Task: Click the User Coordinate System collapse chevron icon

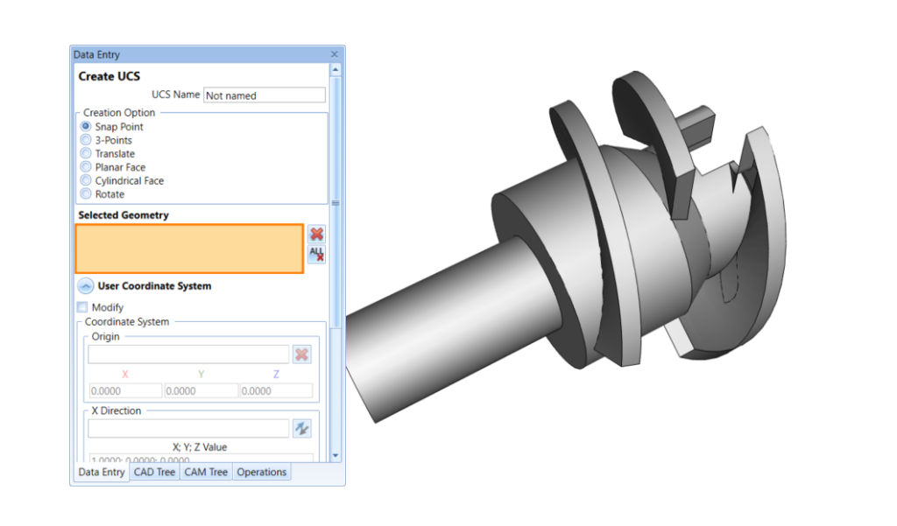Action: pos(85,285)
